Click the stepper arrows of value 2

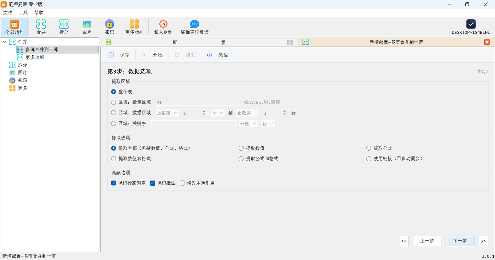coord(285,113)
